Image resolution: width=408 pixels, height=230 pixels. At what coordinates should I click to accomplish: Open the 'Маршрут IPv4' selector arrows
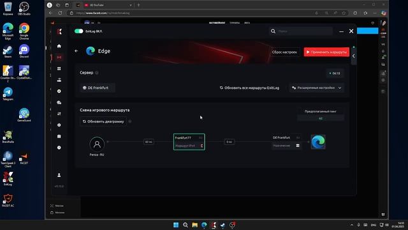pyautogui.click(x=201, y=146)
